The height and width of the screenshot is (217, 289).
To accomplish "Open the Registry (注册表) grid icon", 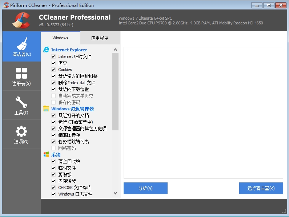I will coord(21,73).
